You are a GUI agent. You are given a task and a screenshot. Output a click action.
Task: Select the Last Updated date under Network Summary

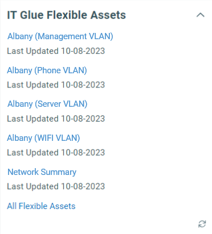click(x=83, y=186)
